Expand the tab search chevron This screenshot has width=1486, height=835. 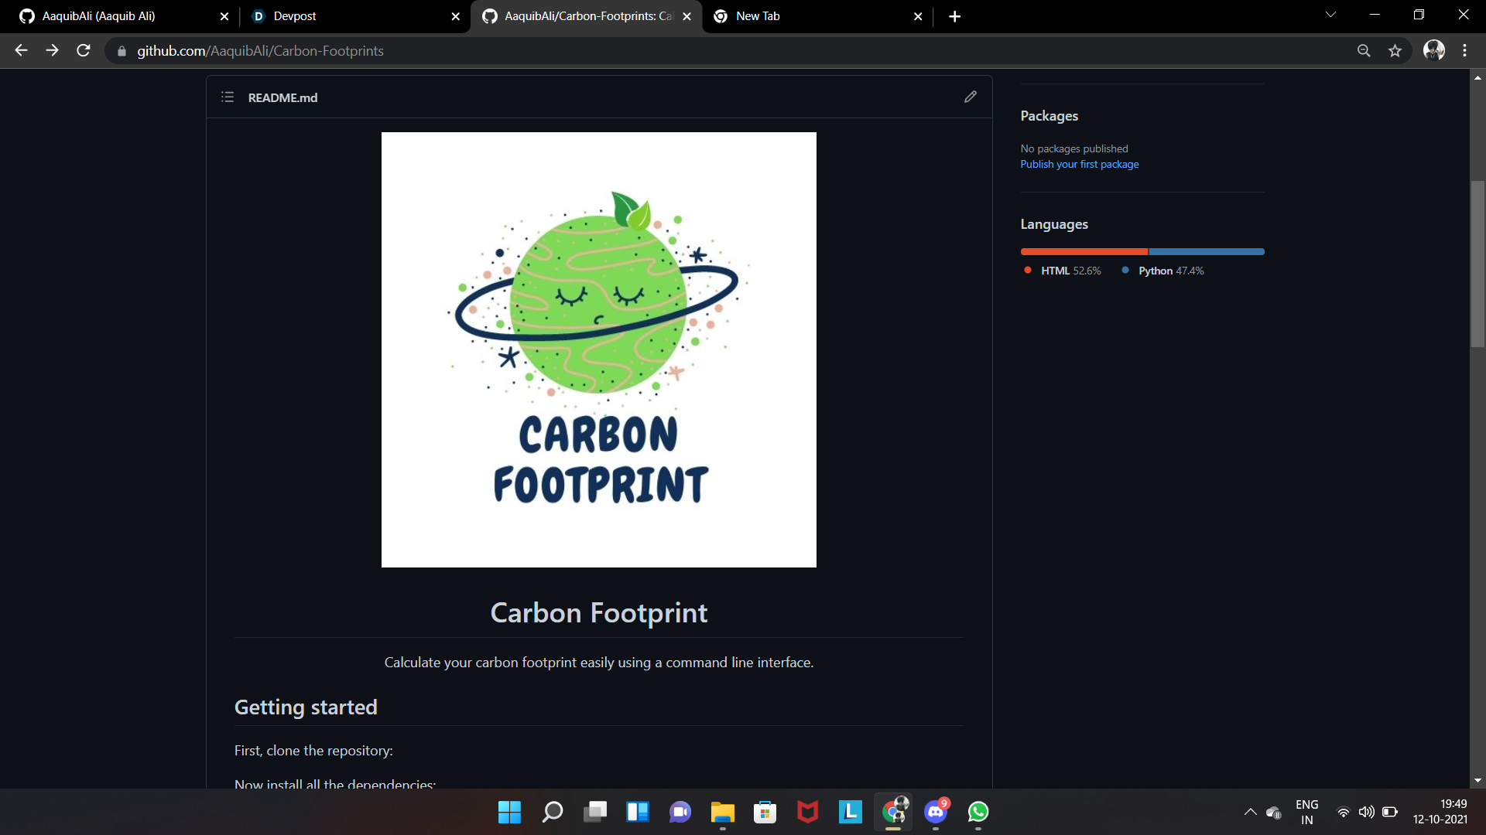click(1330, 15)
